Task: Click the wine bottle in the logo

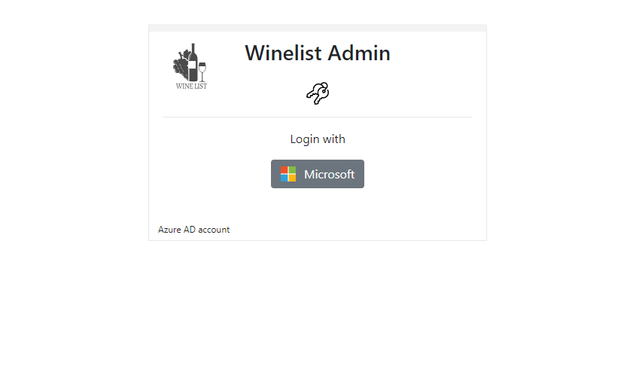Action: click(x=193, y=62)
